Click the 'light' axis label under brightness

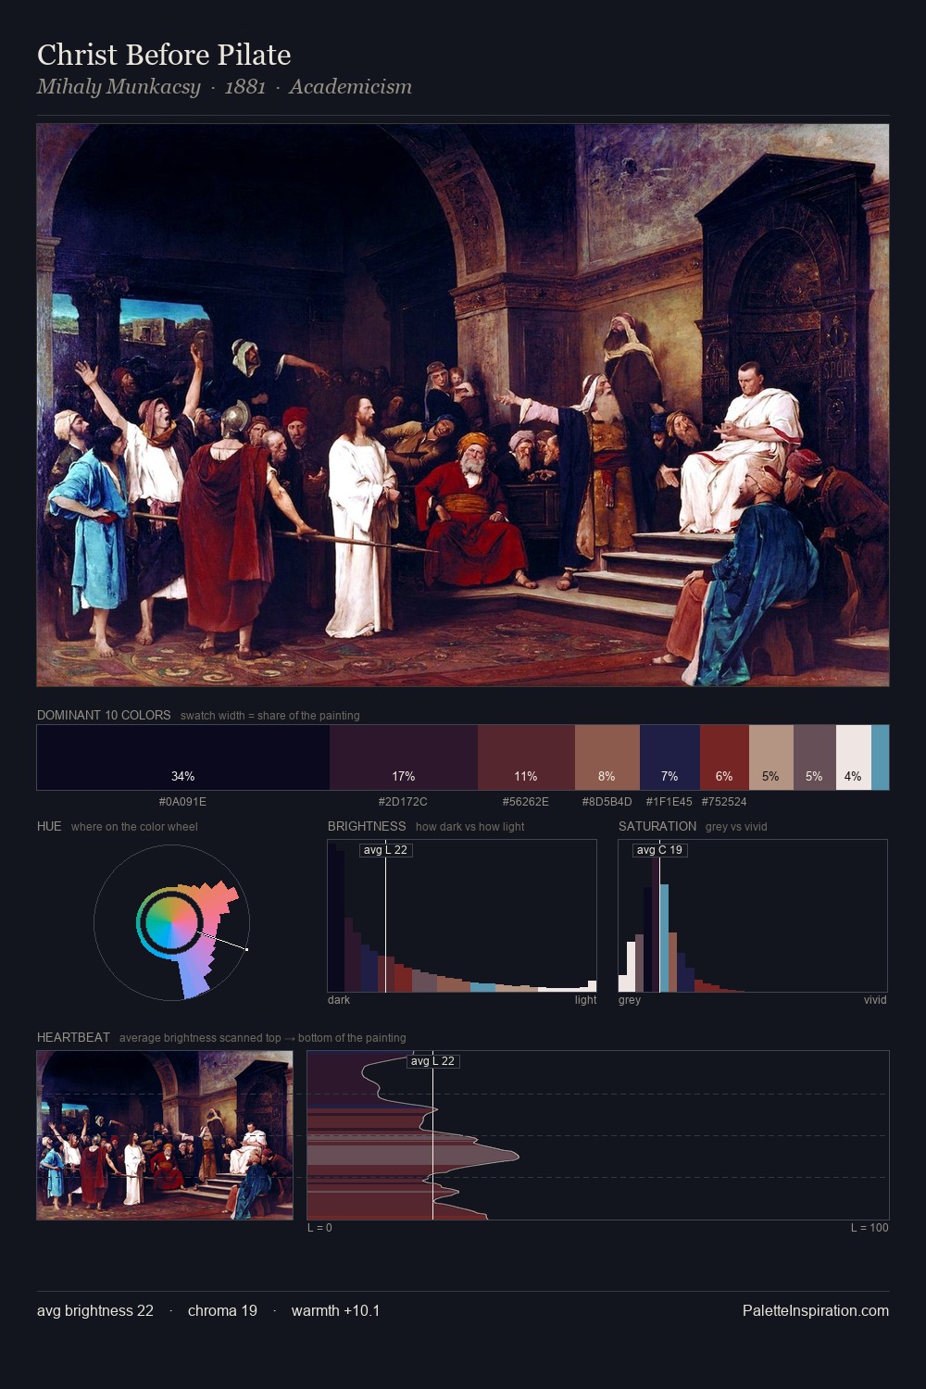(585, 1000)
